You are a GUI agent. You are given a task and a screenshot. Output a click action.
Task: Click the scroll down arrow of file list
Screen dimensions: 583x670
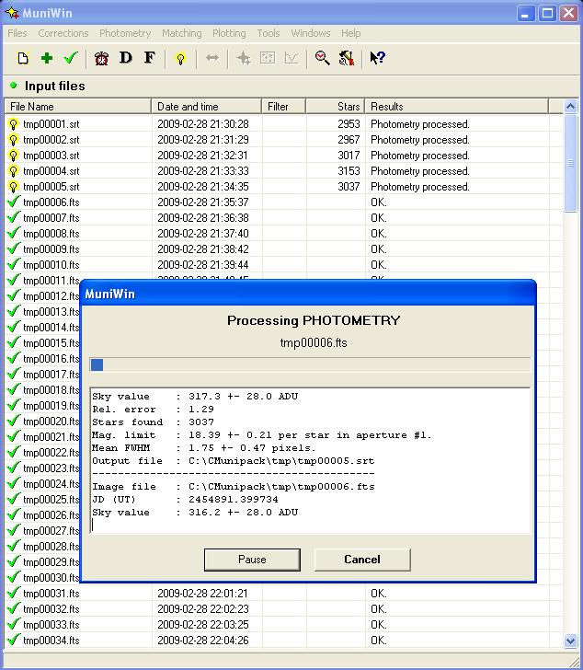point(570,641)
